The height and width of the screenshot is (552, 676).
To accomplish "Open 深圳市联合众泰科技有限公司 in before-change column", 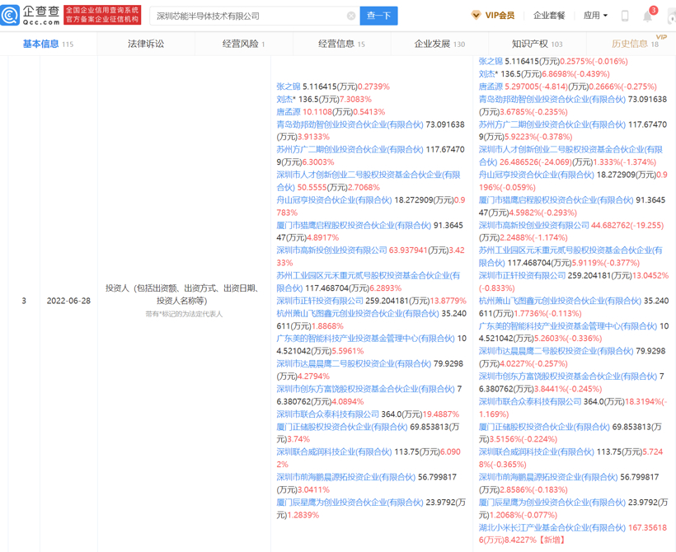I will (x=327, y=414).
